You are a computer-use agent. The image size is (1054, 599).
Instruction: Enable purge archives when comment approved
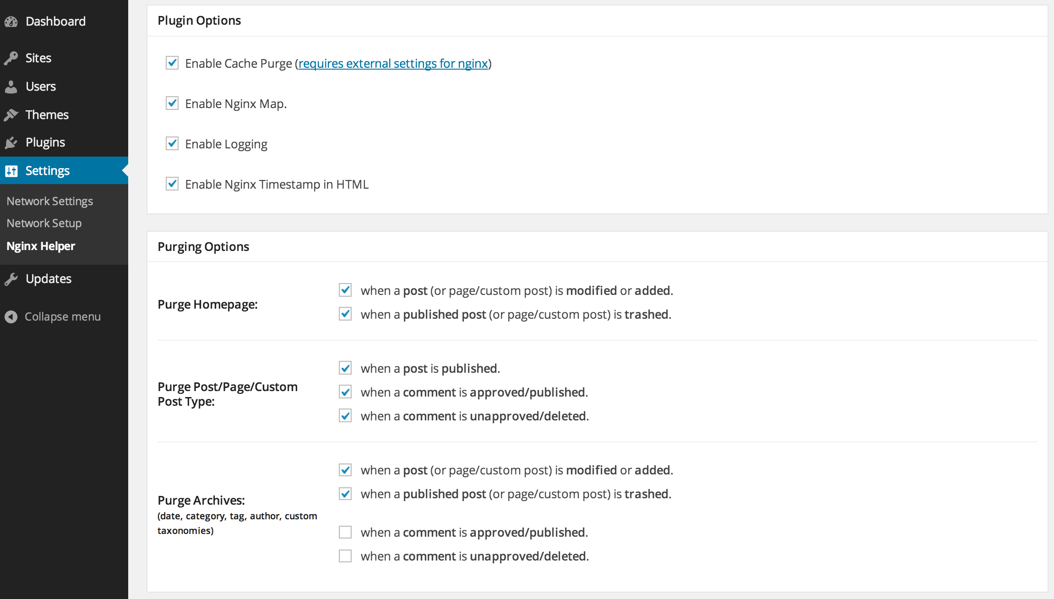tap(346, 532)
